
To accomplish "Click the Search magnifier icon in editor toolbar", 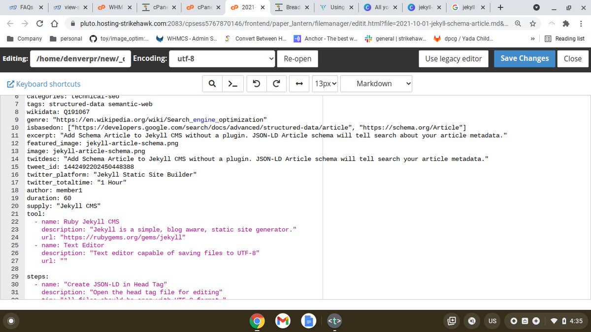I will tap(212, 84).
